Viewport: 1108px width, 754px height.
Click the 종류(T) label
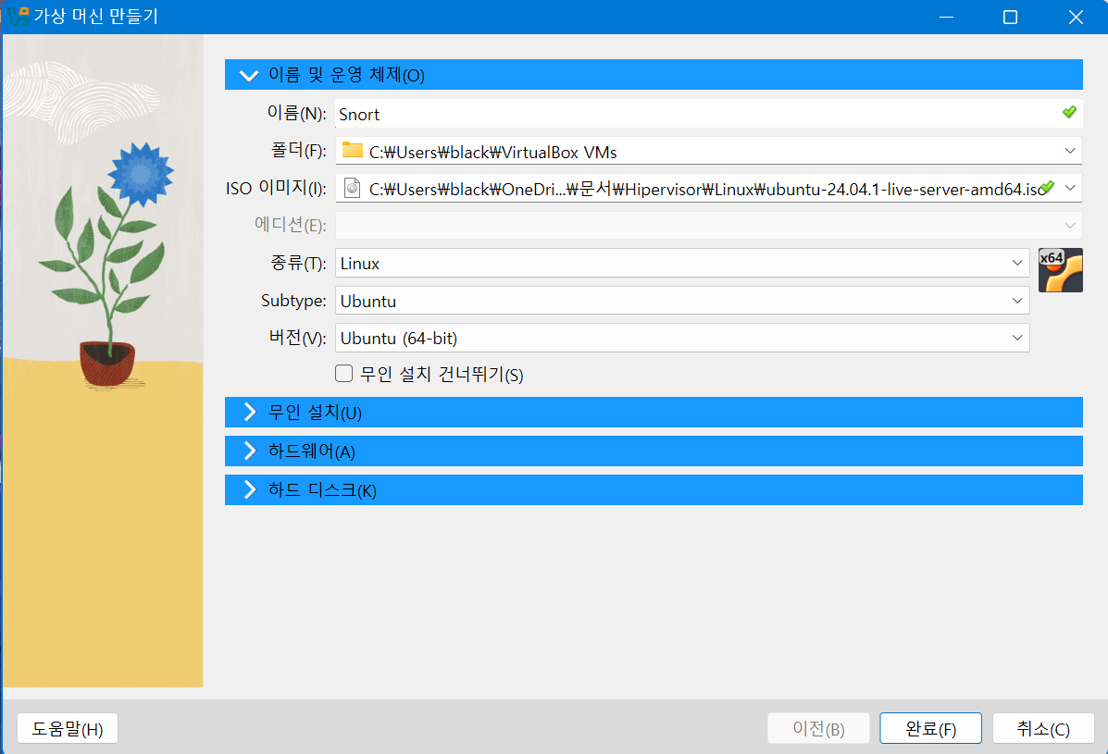tap(298, 264)
